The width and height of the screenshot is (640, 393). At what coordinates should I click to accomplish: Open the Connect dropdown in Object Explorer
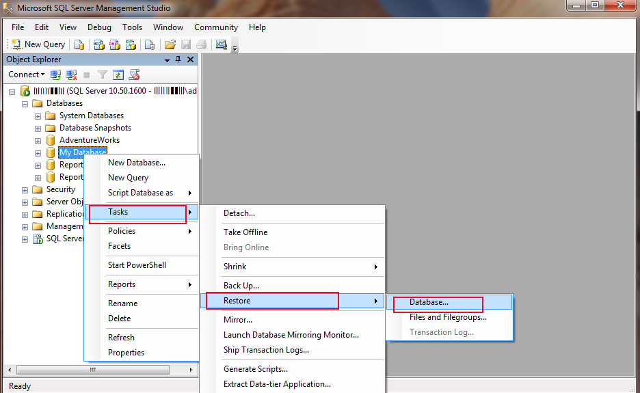[x=26, y=74]
